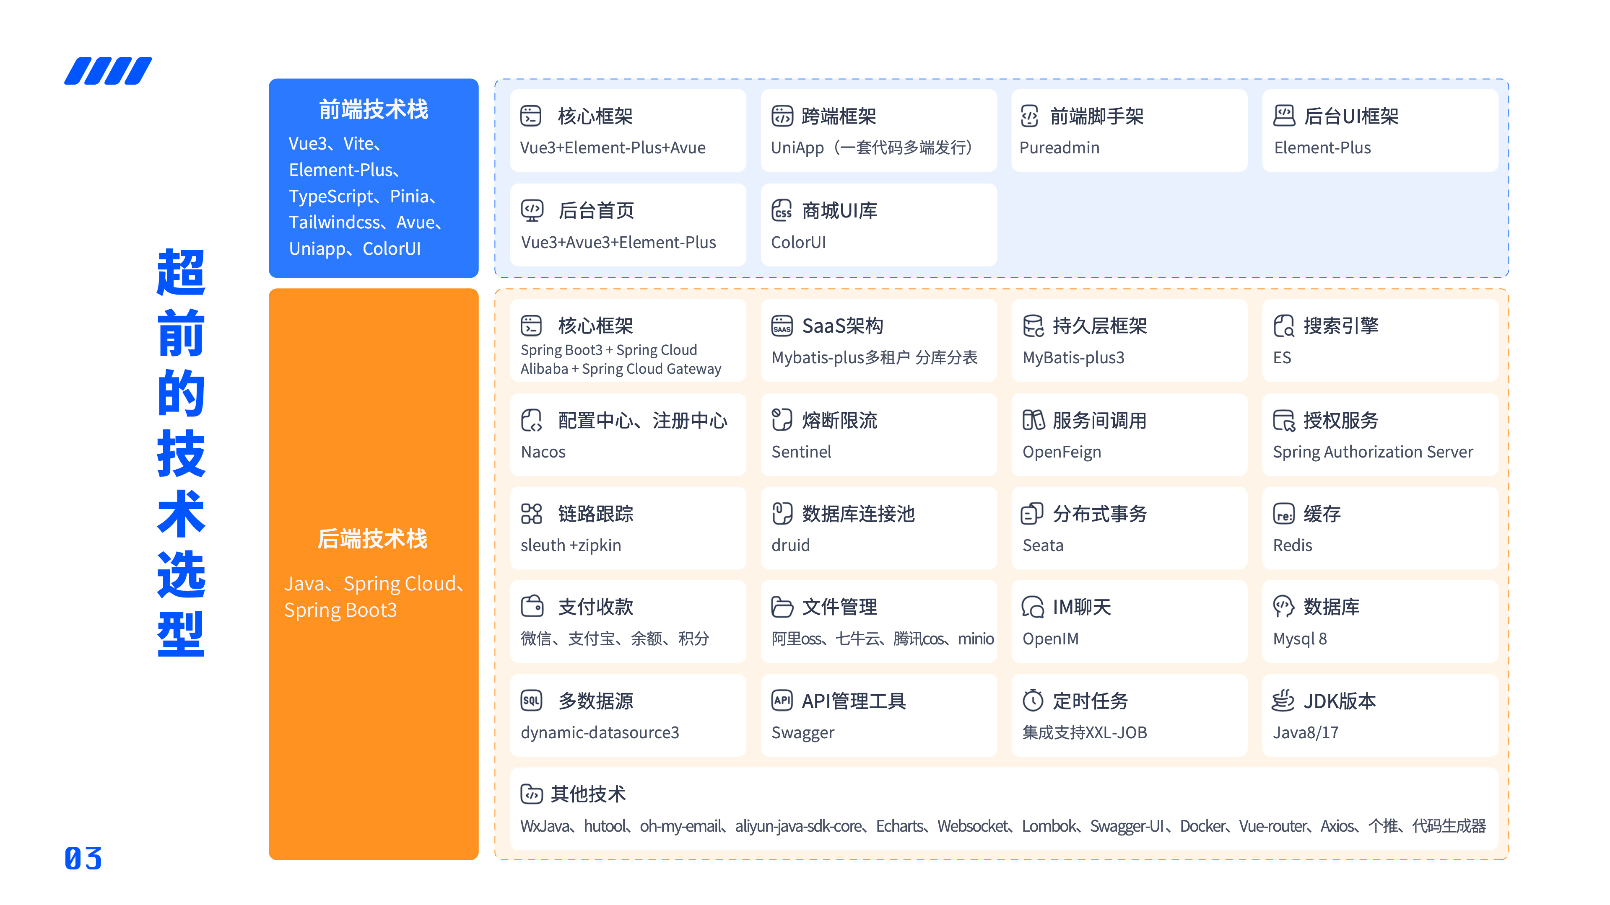Click the code window icon next to 跨端框架
The width and height of the screenshot is (1610, 905).
tap(782, 116)
